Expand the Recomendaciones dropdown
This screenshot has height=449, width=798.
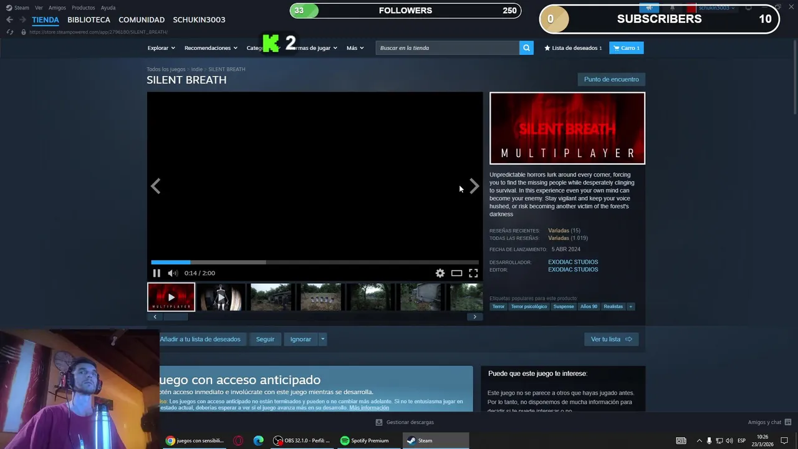[x=211, y=48]
